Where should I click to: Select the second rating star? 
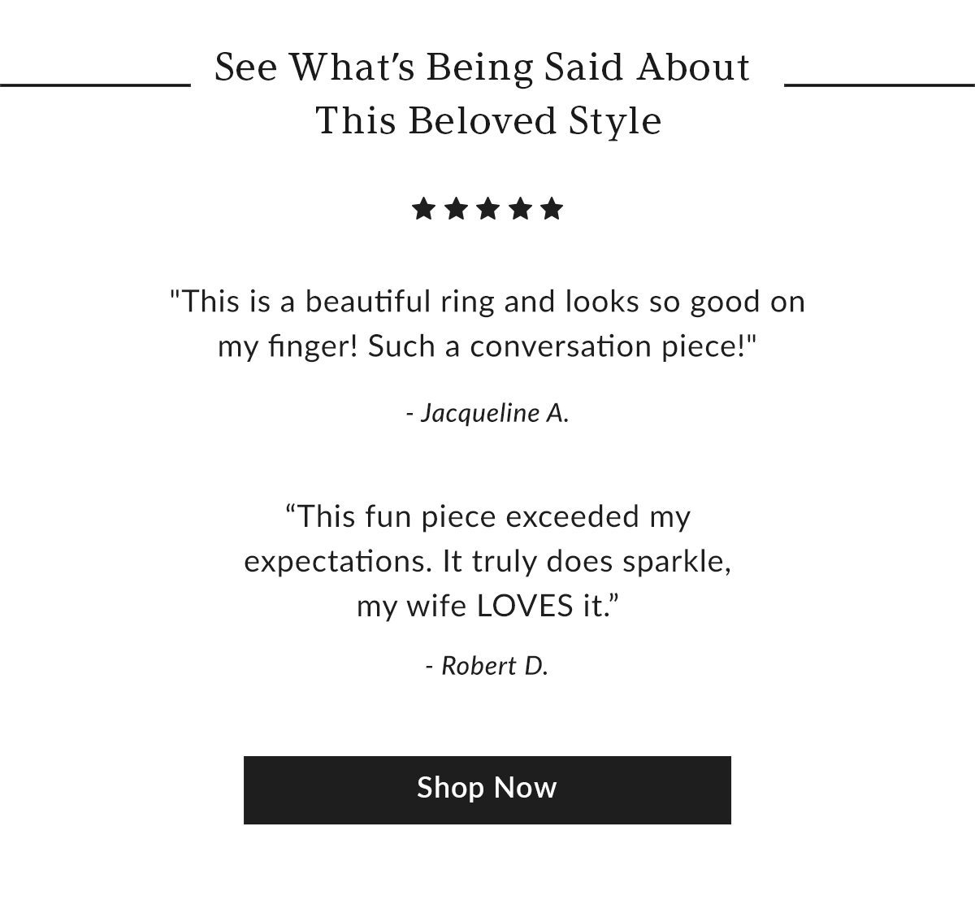[x=456, y=209]
